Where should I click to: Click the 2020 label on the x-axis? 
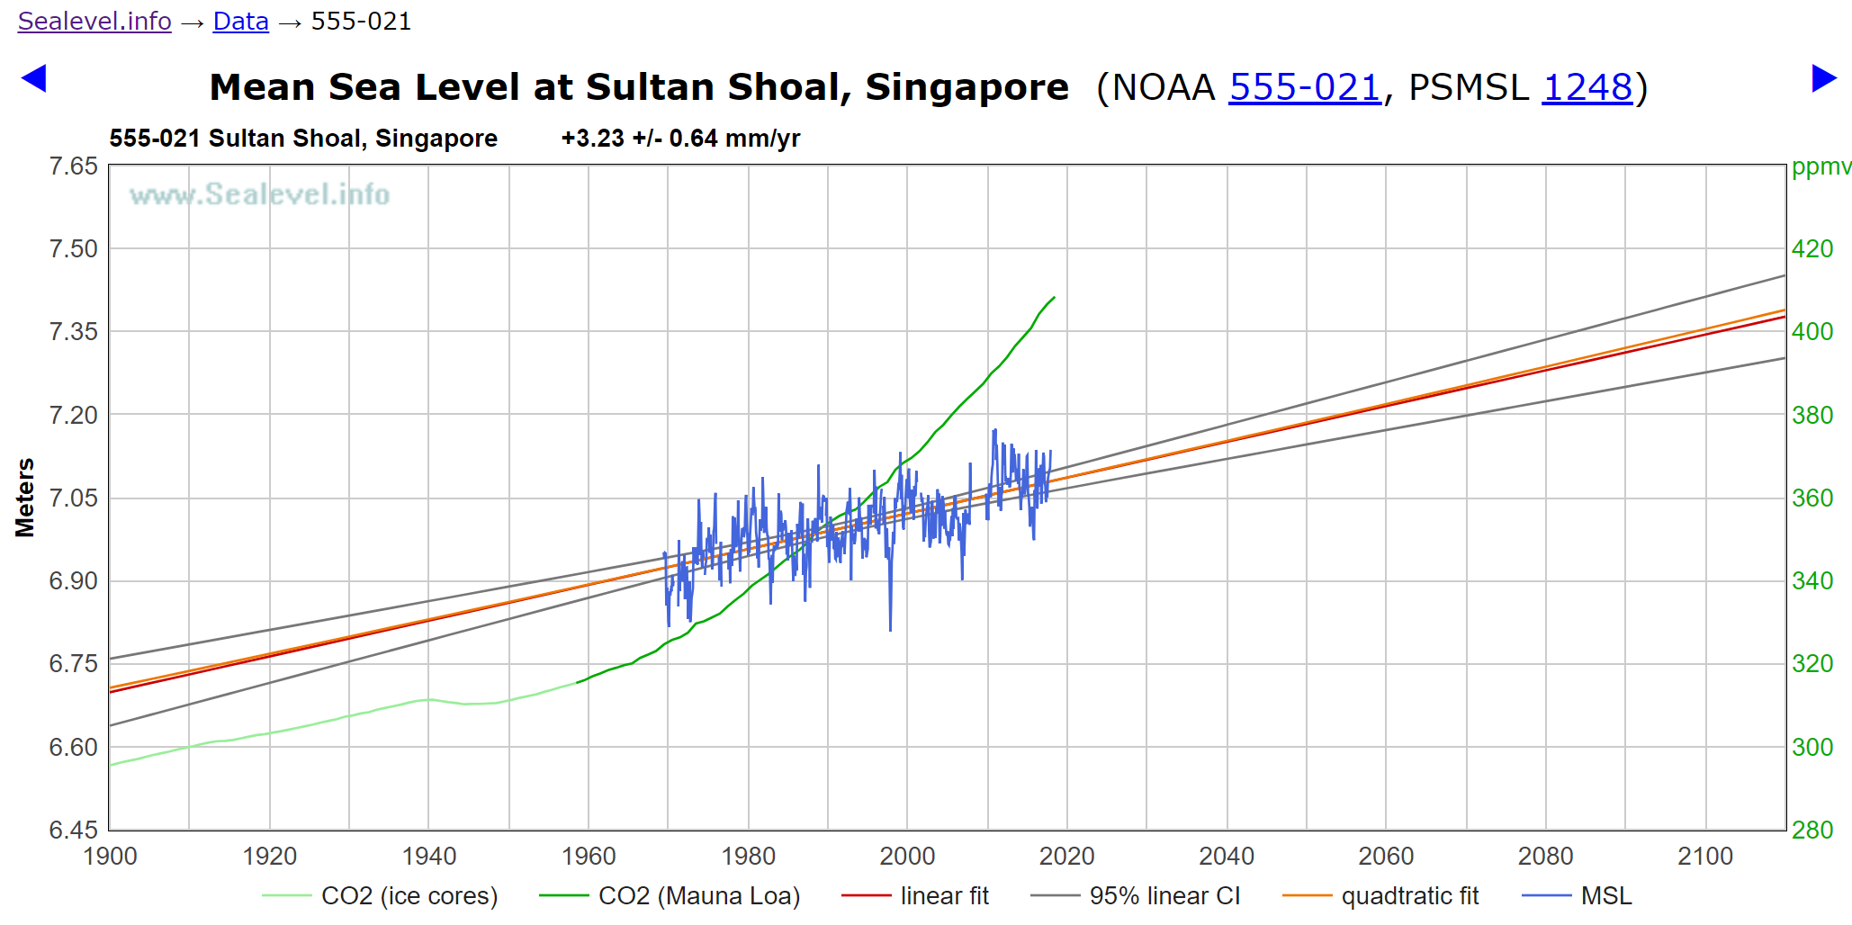(1066, 856)
